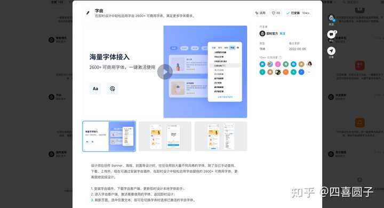Follow 即时官方 via 关注 link

282,34
